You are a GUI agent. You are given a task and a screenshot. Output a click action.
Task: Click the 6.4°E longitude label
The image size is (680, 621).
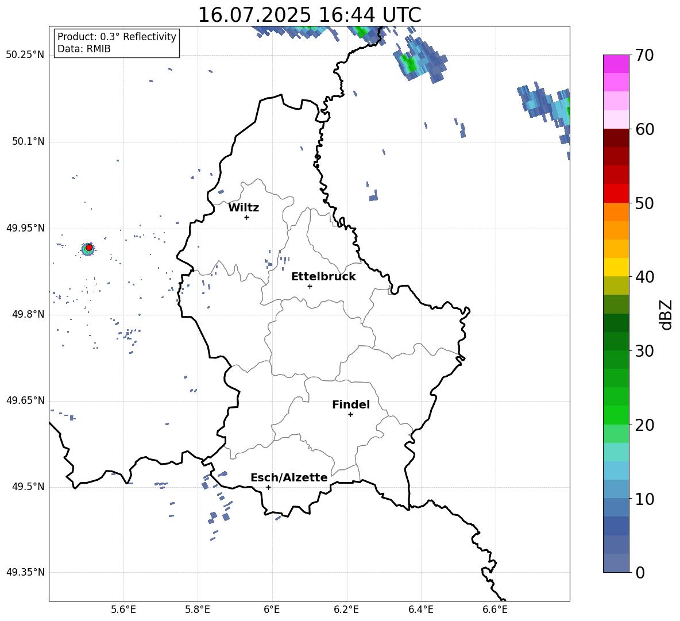tap(421, 610)
